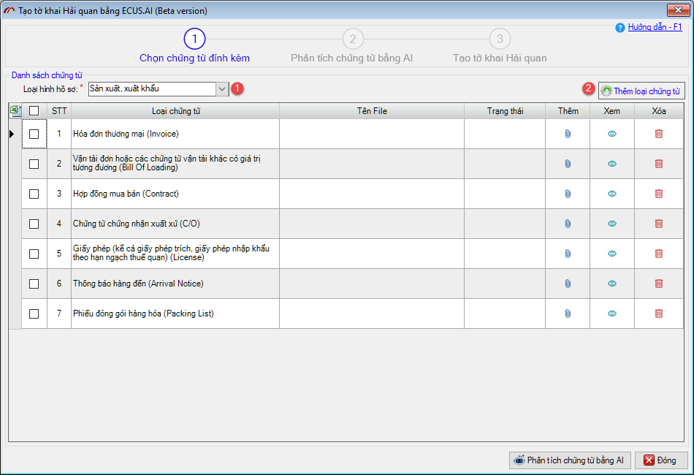Viewport: 694px width, 475px height.
Task: Expand the Loại hình hồ sơ dropdown
Action: [x=222, y=88]
